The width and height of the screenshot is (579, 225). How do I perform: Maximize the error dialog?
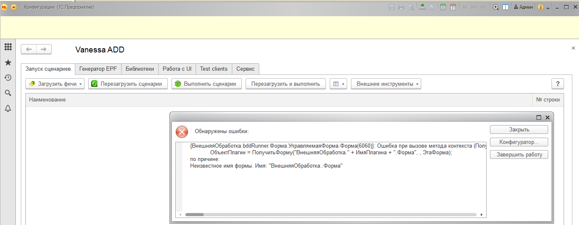point(539,118)
